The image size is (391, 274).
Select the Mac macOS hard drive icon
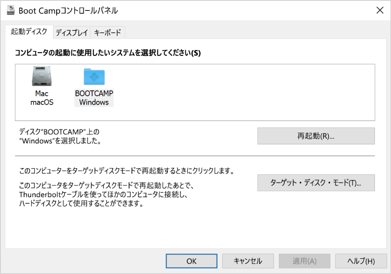tap(42, 76)
